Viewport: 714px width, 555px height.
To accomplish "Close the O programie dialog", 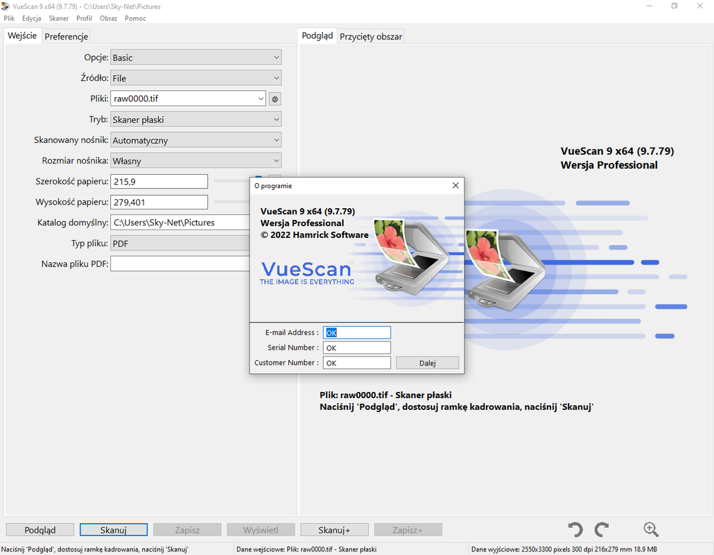I will tap(455, 185).
